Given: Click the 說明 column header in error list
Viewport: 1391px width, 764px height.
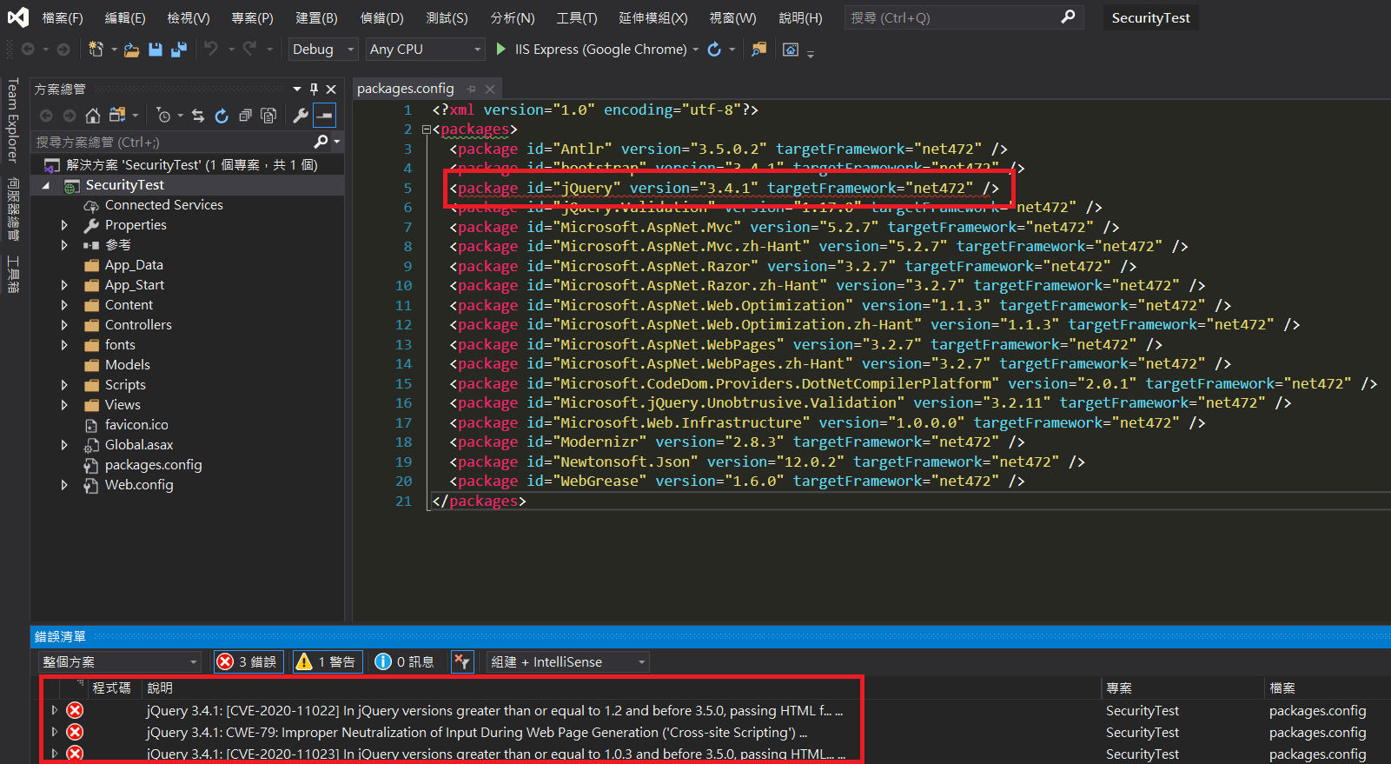Looking at the screenshot, I should click(x=160, y=688).
